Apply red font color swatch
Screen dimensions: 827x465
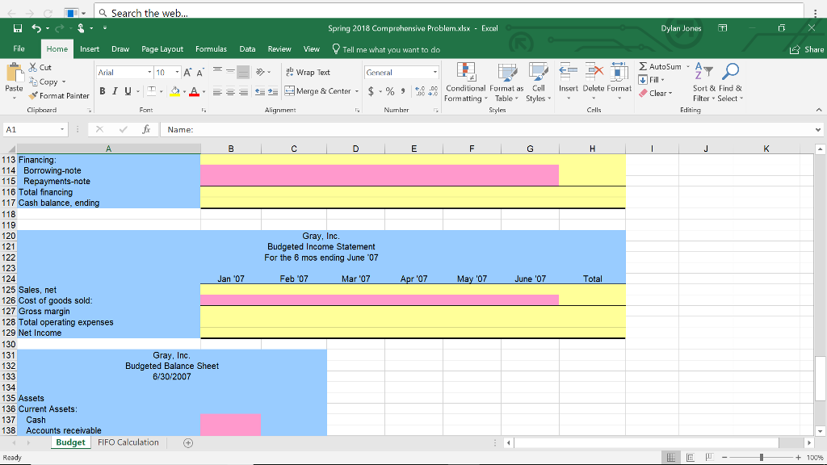194,92
